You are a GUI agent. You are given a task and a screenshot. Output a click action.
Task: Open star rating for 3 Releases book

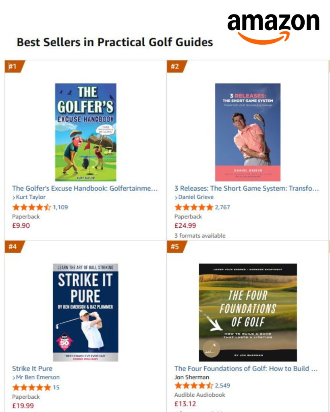point(194,208)
